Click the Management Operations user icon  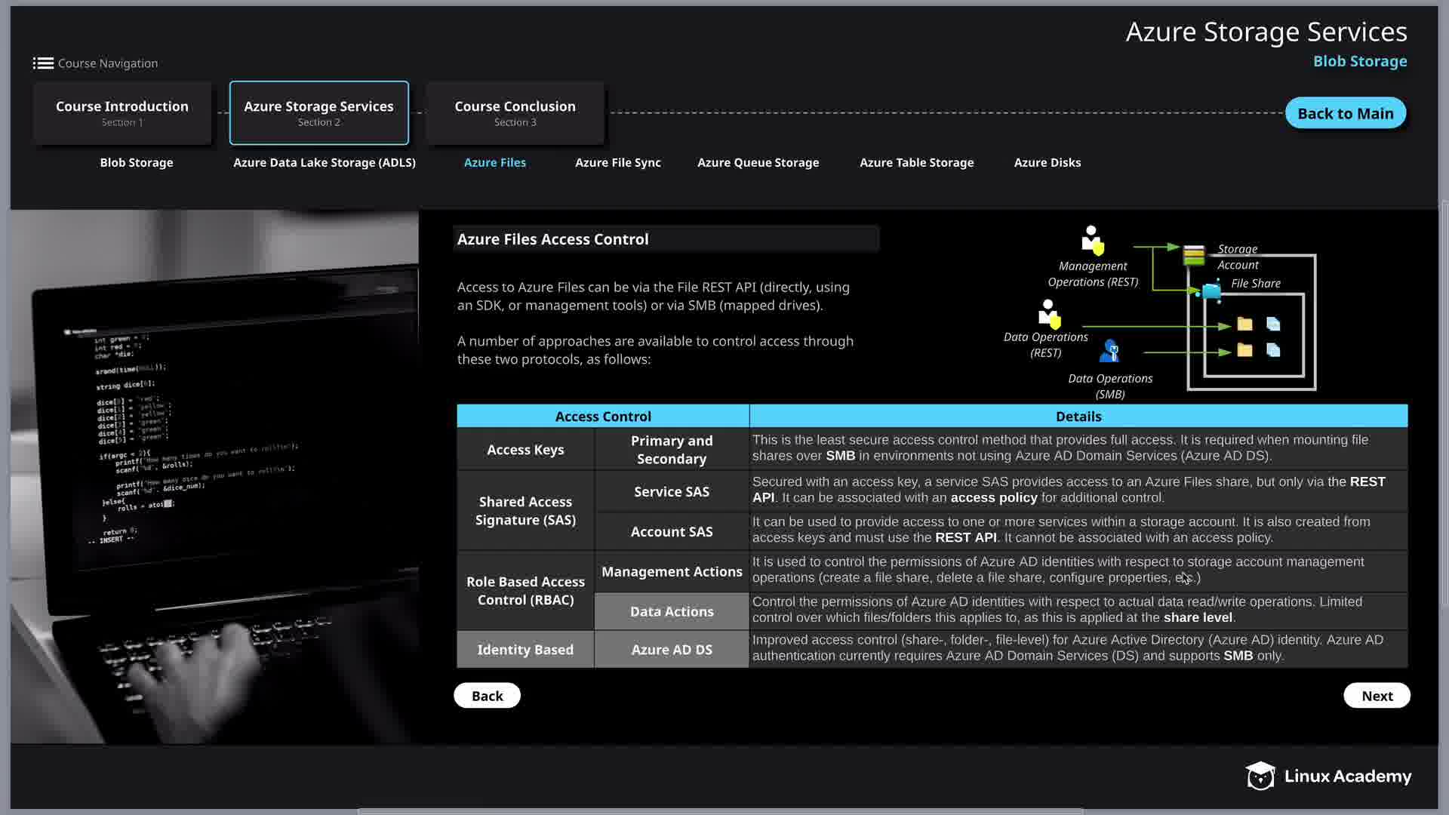pos(1092,240)
